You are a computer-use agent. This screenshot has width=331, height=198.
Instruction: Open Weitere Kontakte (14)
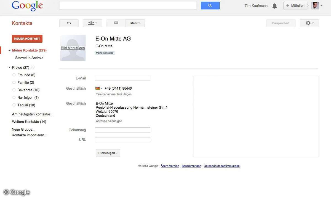tap(29, 122)
